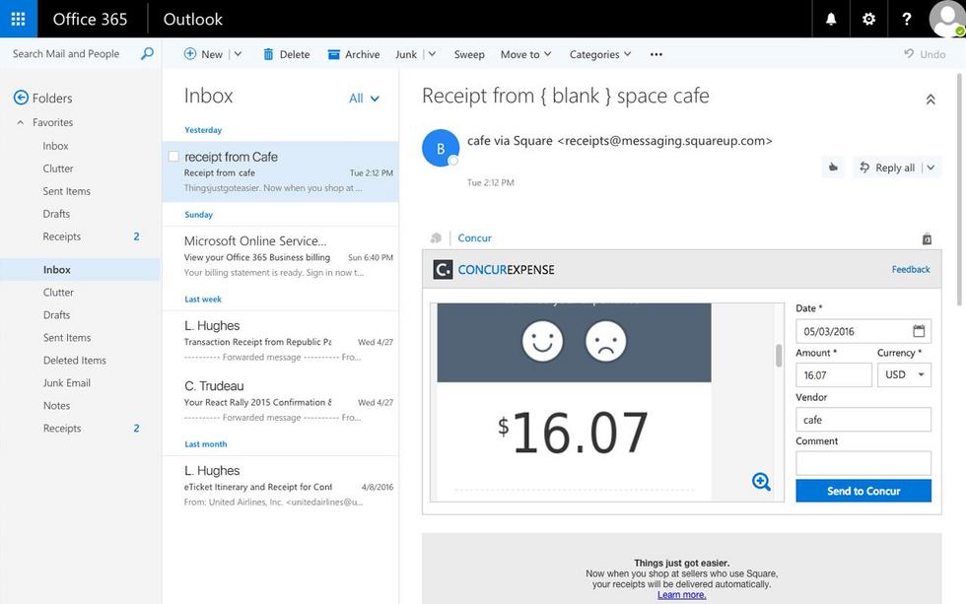
Task: Open the Notes folder
Action: (57, 406)
